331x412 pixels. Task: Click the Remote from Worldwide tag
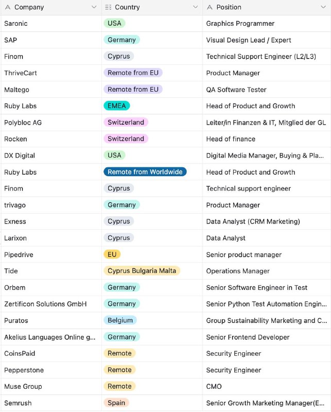click(145, 171)
